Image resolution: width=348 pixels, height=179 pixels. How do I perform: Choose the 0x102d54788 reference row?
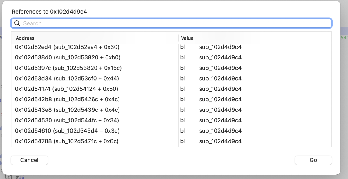coord(67,141)
